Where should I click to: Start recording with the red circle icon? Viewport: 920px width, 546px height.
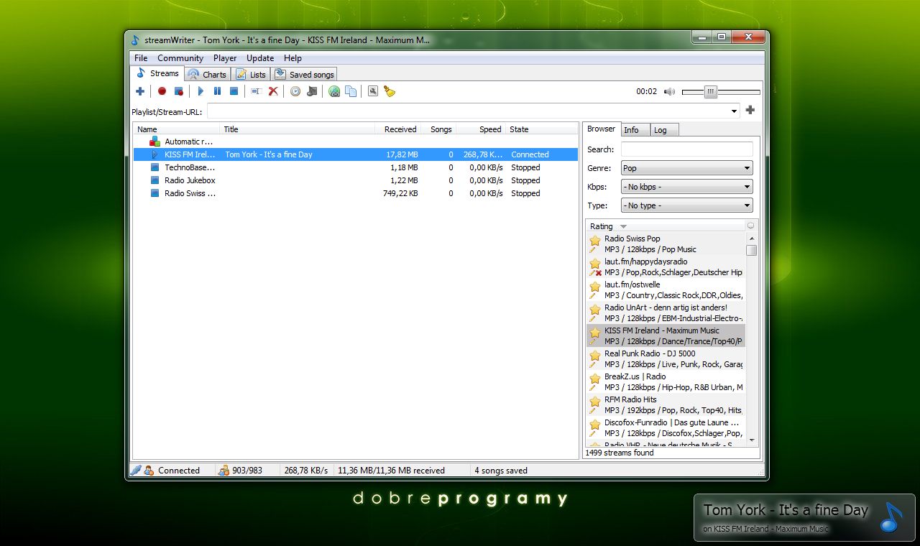162,91
